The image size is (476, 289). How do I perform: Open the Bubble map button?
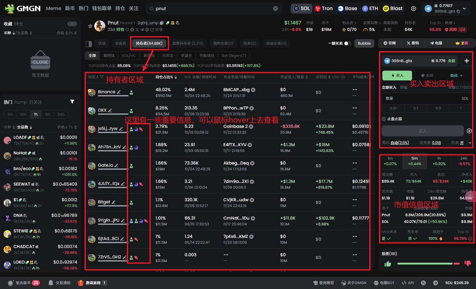click(364, 43)
